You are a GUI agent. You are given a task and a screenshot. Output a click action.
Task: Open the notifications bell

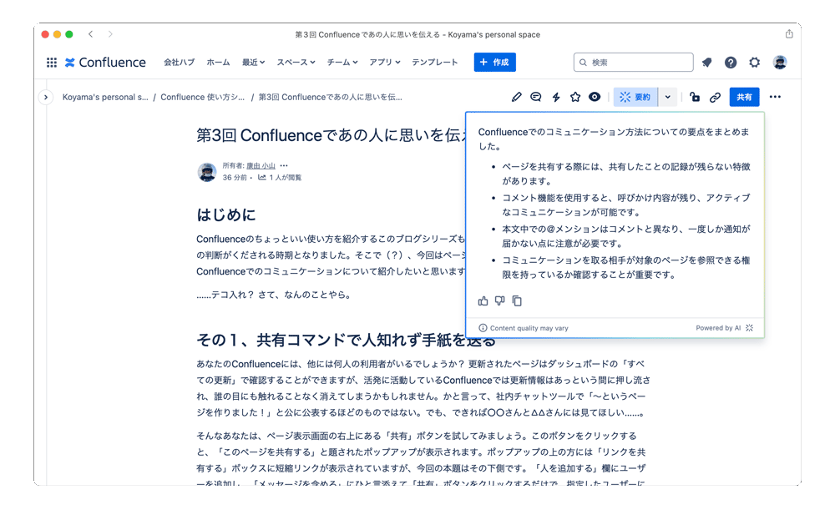point(706,63)
